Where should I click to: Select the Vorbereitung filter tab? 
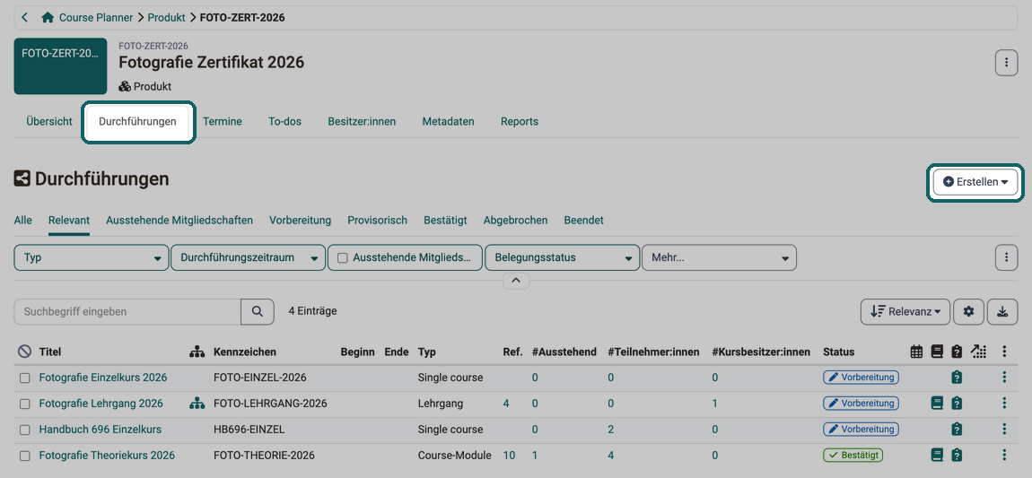coord(300,221)
